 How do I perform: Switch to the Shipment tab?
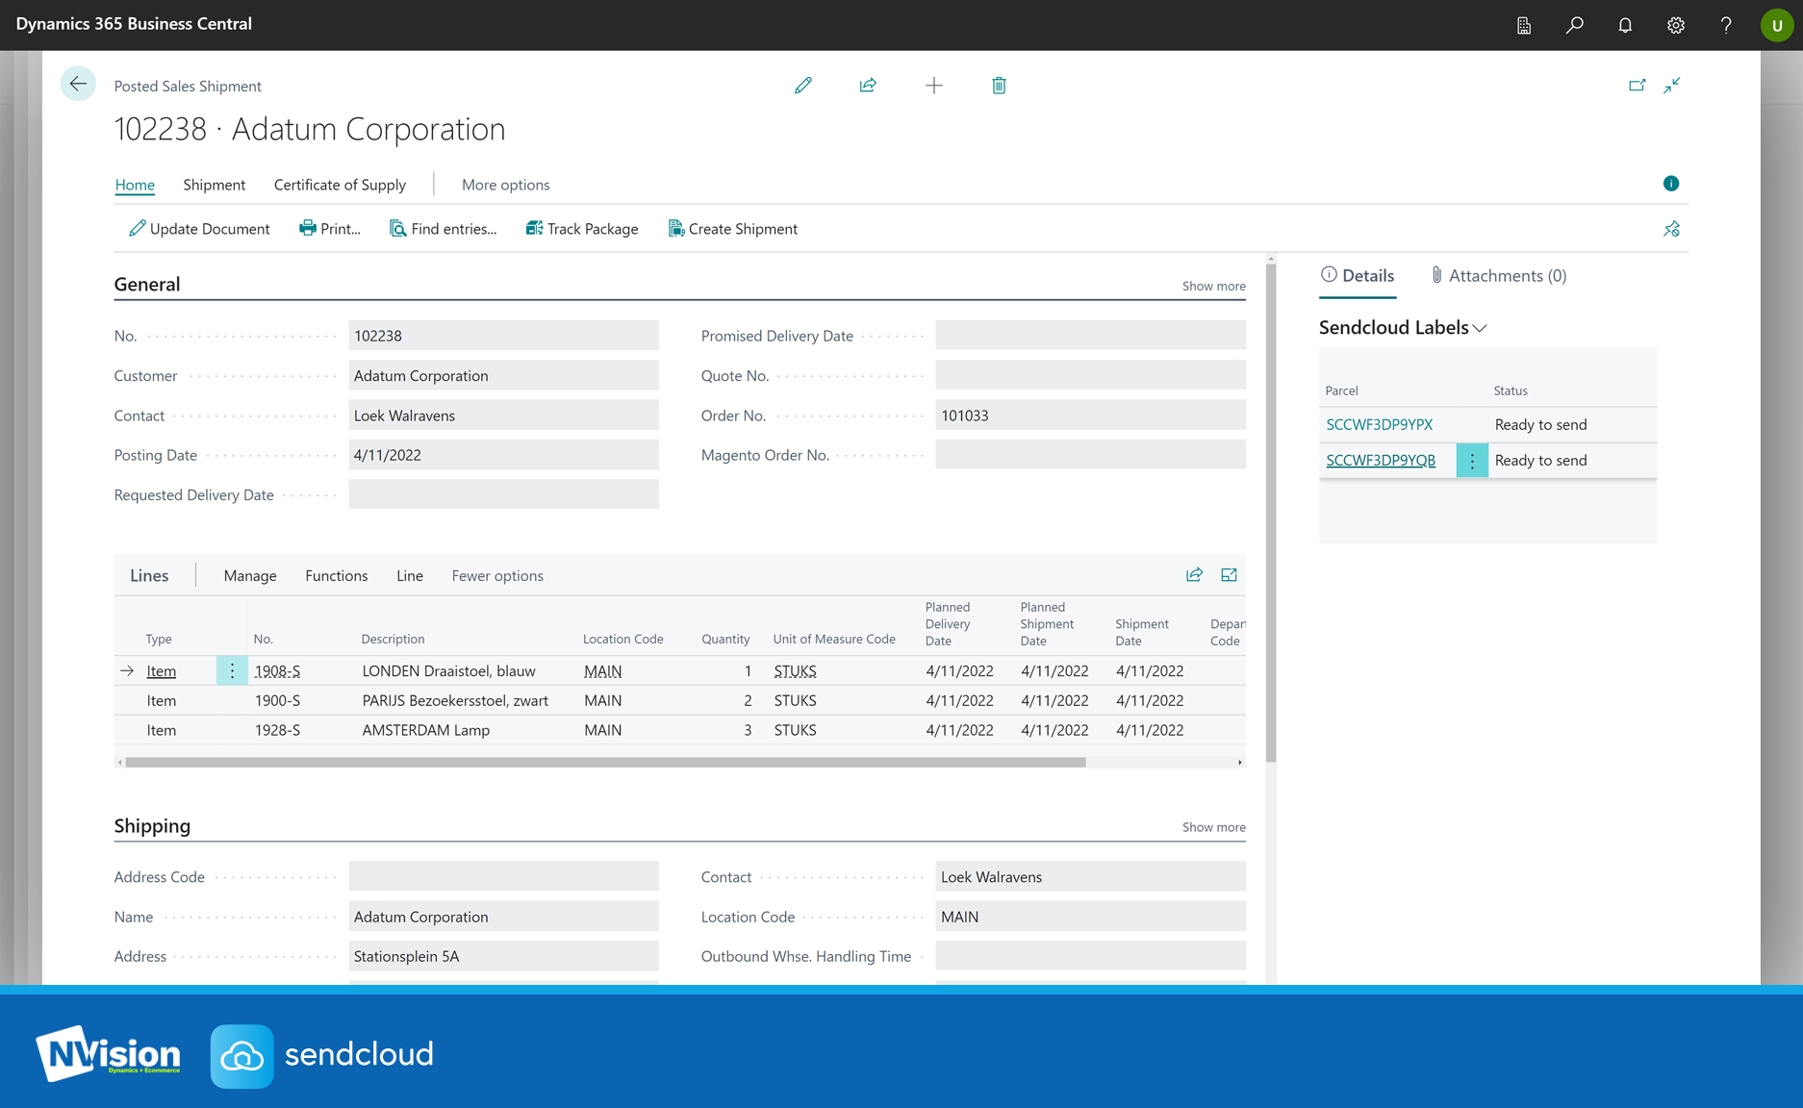214,185
